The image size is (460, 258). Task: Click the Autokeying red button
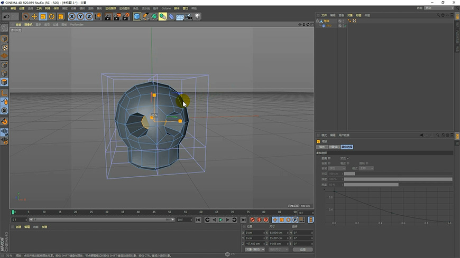pyautogui.click(x=259, y=219)
